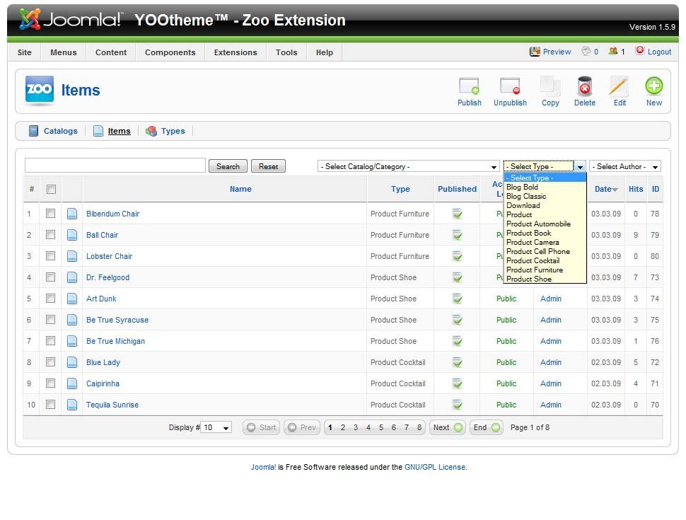Image resolution: width=686 pixels, height=520 pixels.
Task: Open the Tools menu
Action: tap(286, 52)
